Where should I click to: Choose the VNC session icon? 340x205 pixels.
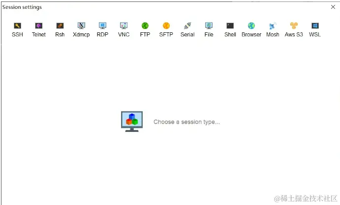click(124, 26)
